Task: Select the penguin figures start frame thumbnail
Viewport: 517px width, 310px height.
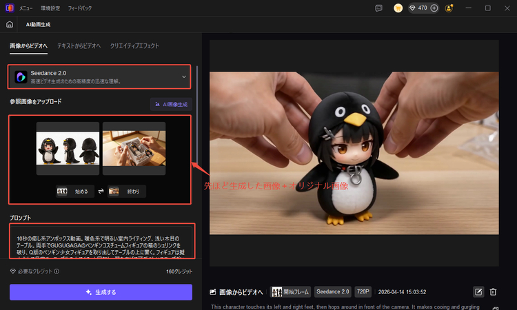Action: pos(68,148)
